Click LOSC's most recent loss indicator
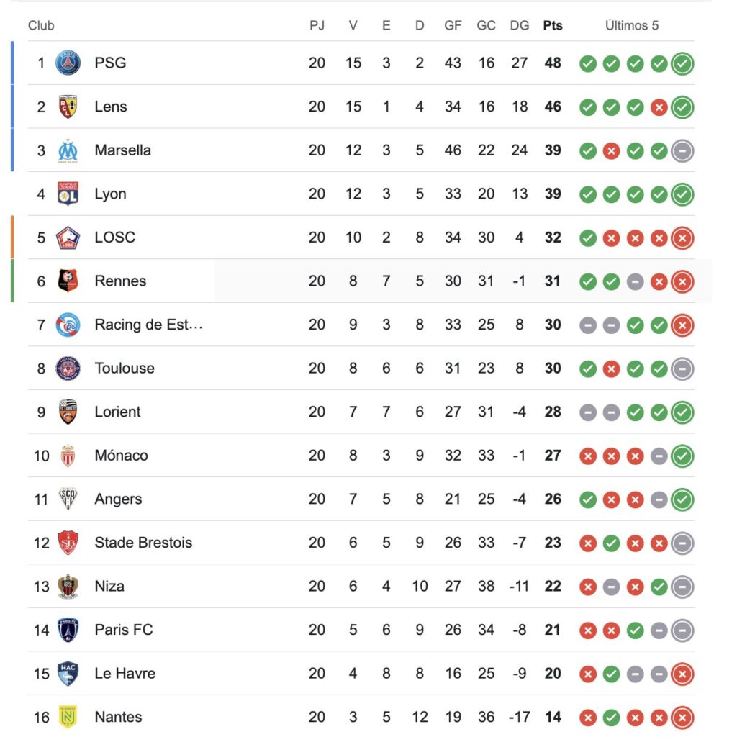The width and height of the screenshot is (737, 737). click(682, 238)
